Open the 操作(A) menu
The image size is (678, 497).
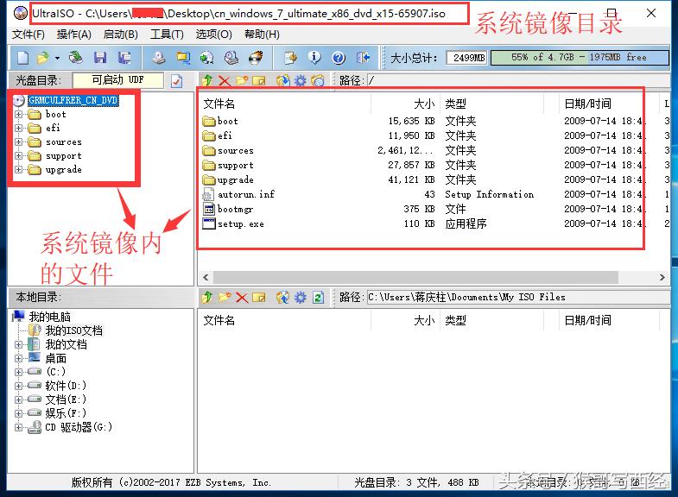(x=74, y=35)
